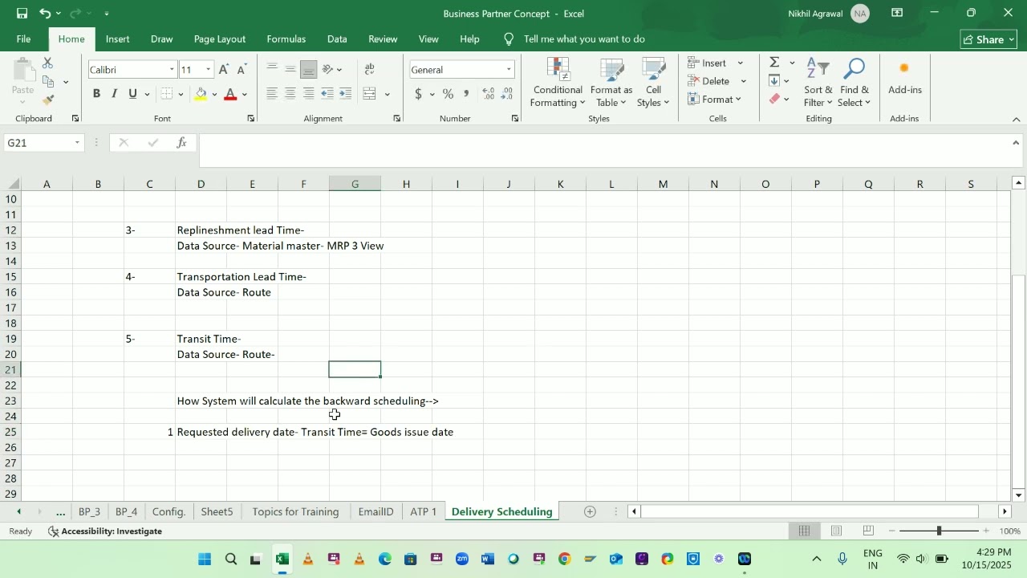Open Chrome from the taskbar
Screen dimensions: 1027x578
pyautogui.click(x=565, y=560)
